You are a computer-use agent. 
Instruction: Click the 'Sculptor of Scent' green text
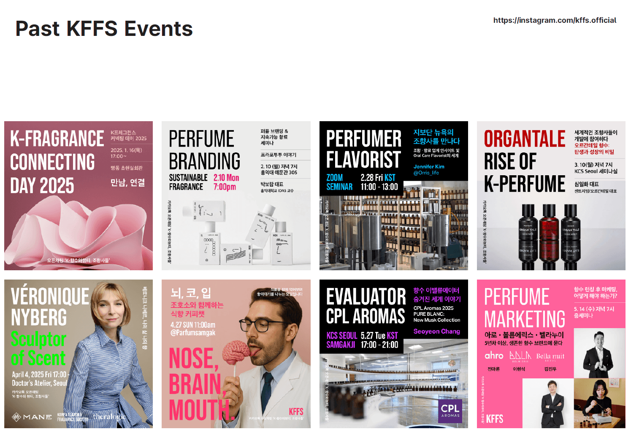(38, 348)
